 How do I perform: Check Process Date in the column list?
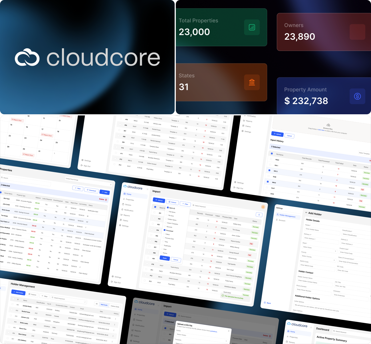tap(164, 237)
